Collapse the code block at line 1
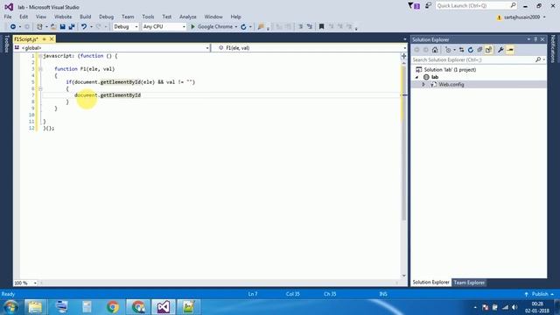The width and height of the screenshot is (560, 315). click(40, 56)
